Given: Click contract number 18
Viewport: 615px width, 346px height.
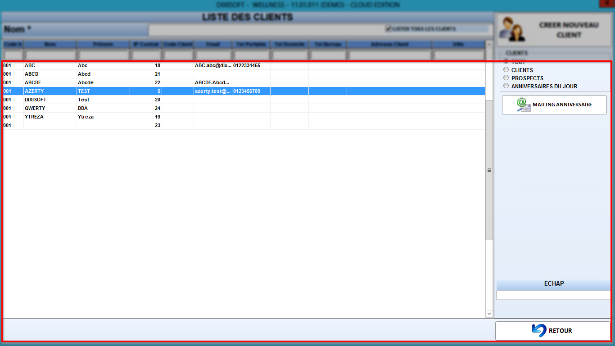Looking at the screenshot, I should pos(157,65).
